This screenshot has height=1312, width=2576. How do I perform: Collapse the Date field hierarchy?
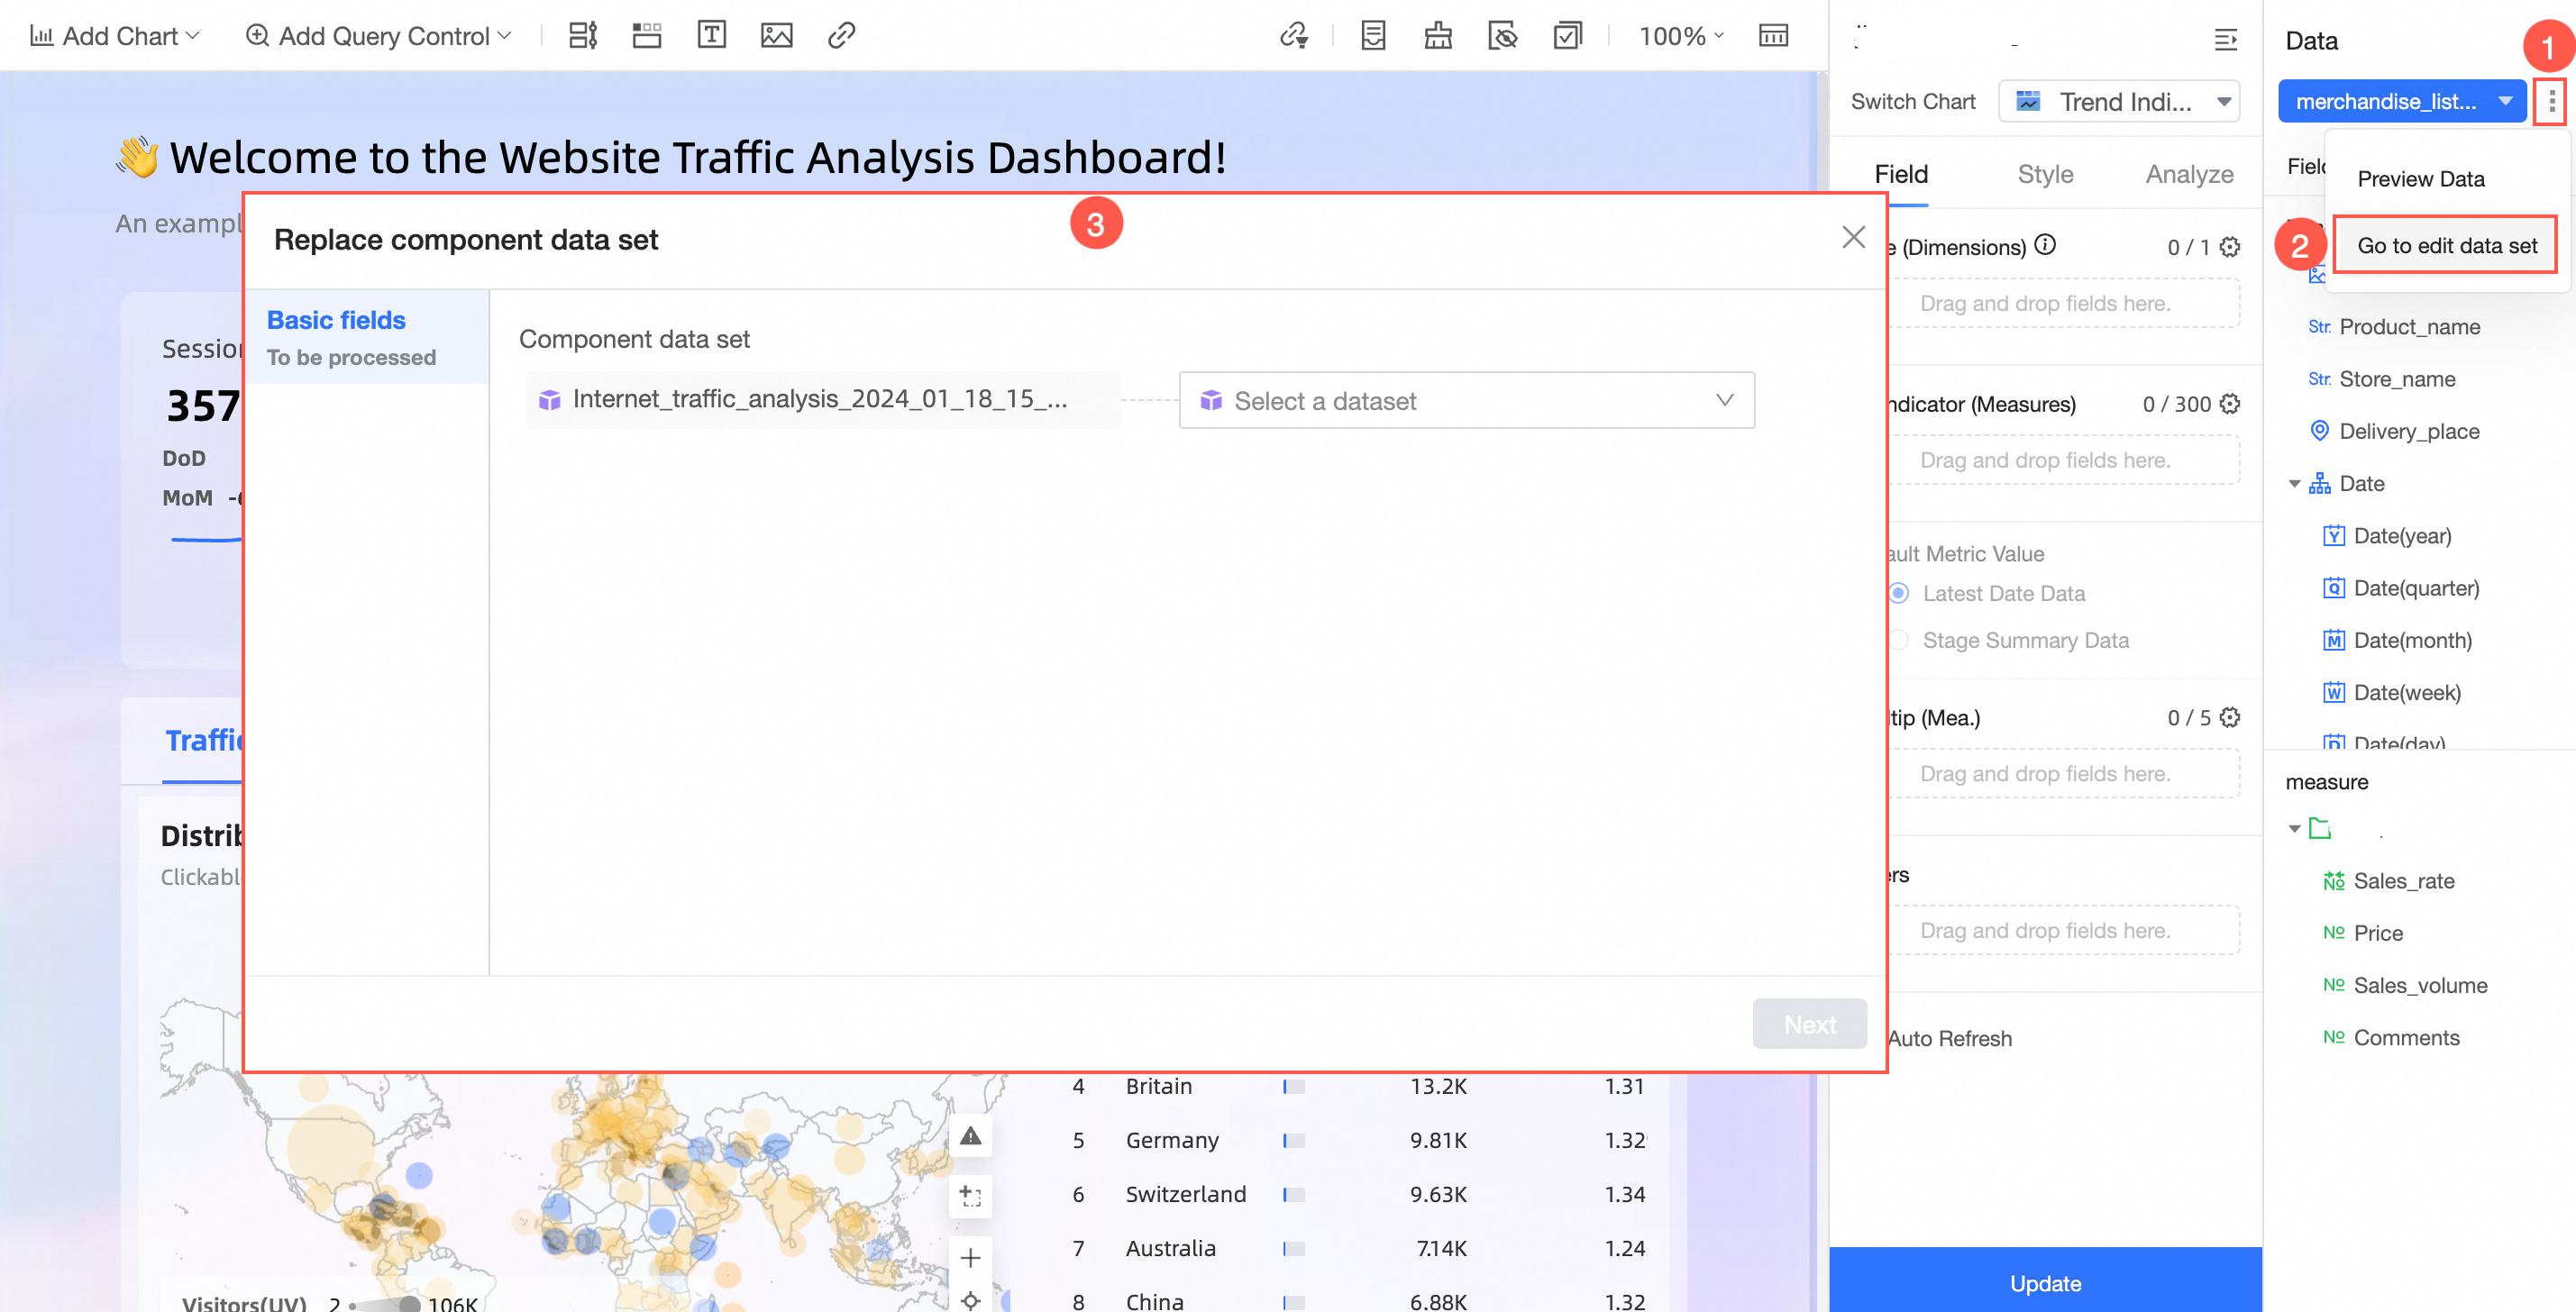(2295, 484)
